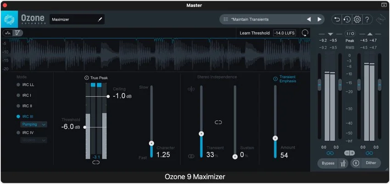Screen dimensions: 390x184
Task: Toggle threshold/ceiling link icon below meters
Action: pos(96,162)
